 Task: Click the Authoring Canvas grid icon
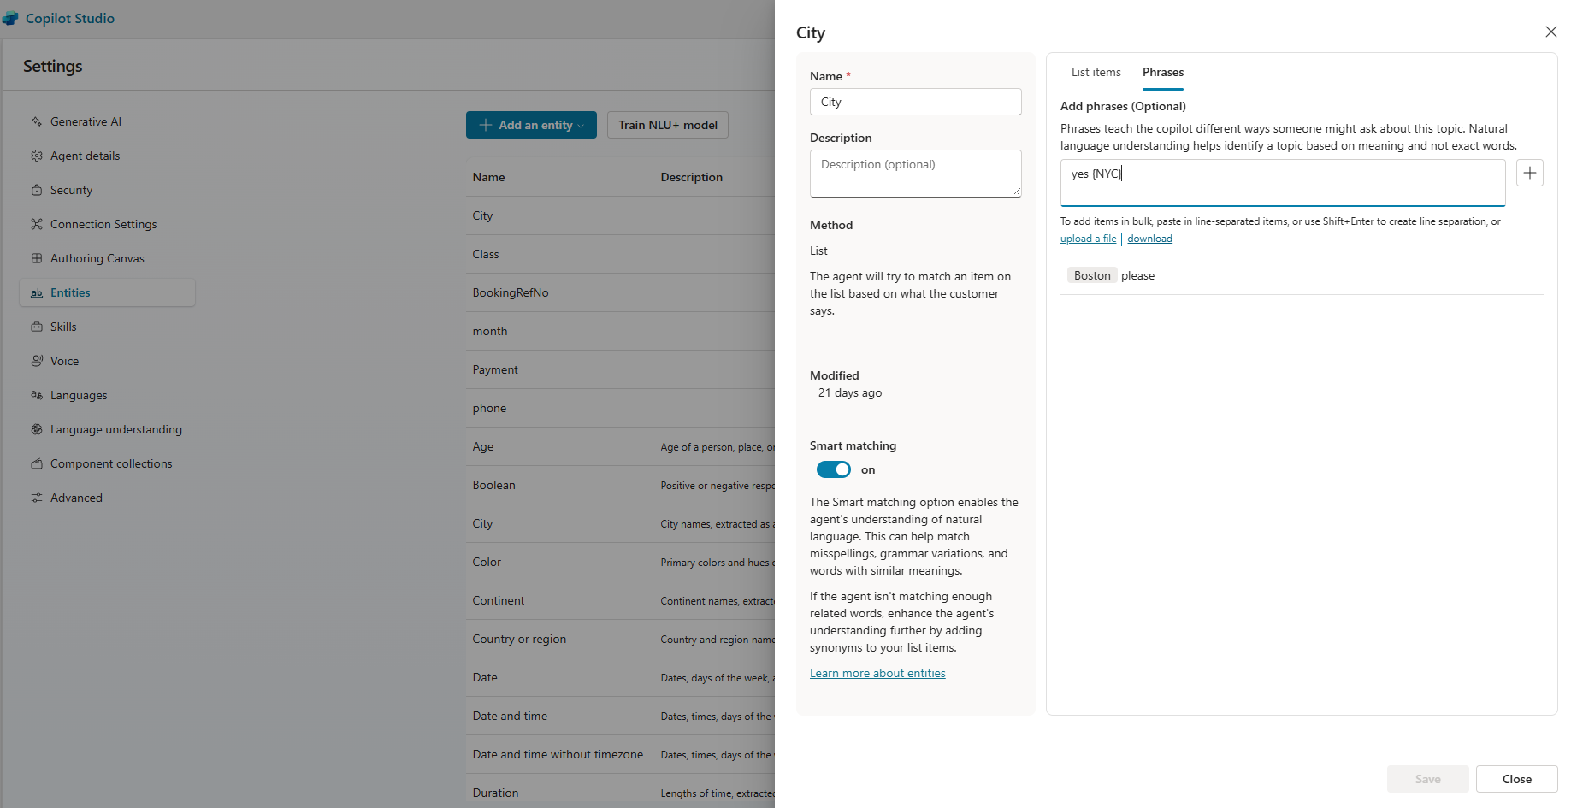[x=37, y=258]
